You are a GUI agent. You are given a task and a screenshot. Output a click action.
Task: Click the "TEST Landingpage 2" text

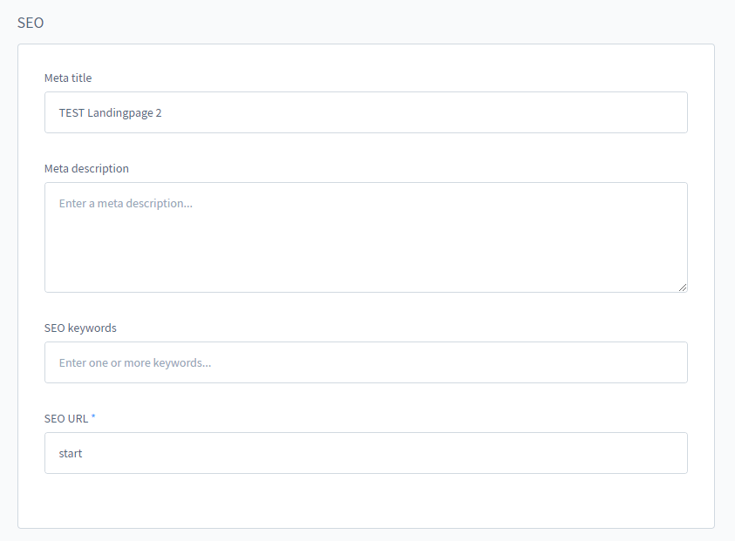click(110, 112)
